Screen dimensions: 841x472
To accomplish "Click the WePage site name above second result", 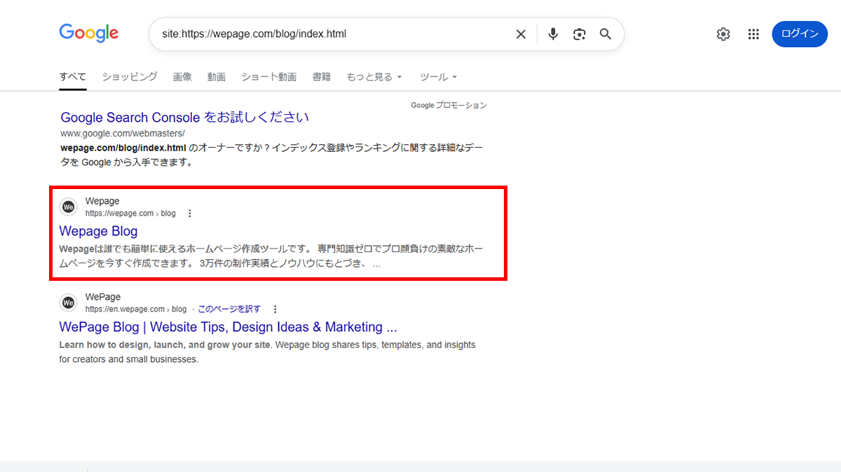I will point(103,297).
